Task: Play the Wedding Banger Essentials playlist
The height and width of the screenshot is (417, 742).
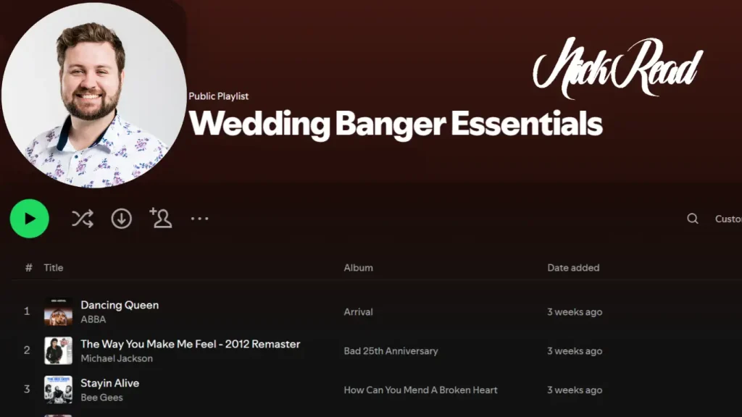Action: click(29, 219)
